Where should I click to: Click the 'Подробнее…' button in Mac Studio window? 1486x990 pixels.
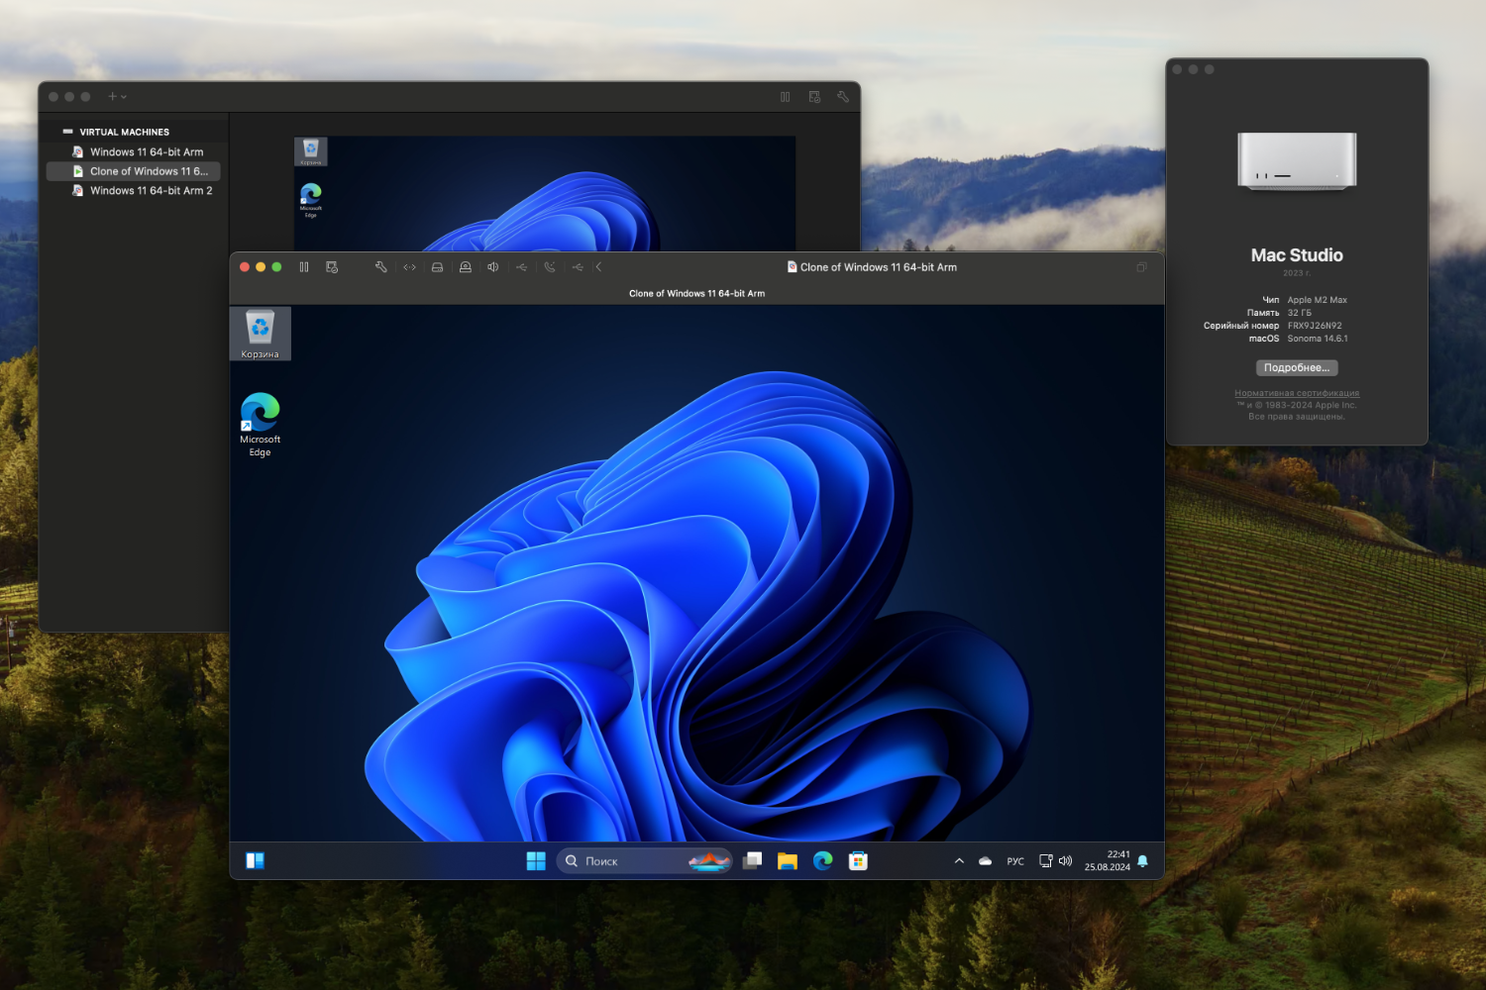click(1297, 367)
